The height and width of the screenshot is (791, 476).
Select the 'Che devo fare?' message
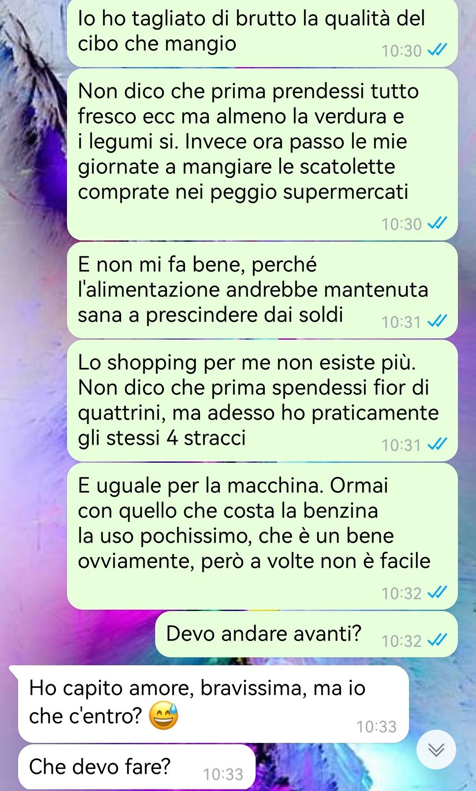click(137, 767)
